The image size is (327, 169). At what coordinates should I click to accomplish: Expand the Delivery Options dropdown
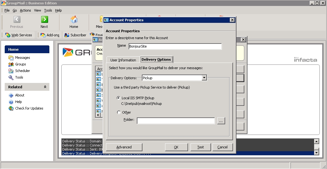[x=204, y=78]
